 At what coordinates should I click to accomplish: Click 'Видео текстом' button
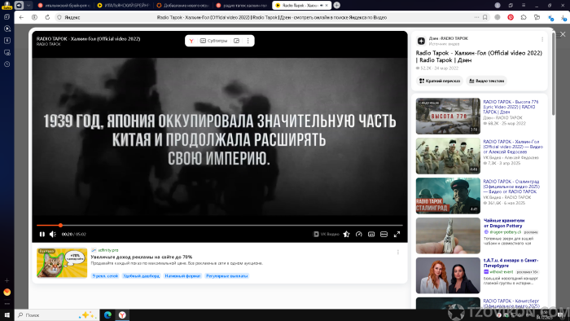coord(486,81)
